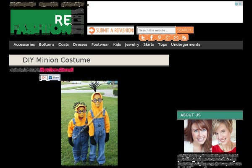252x168 pixels.
Task: Click the blue Share button
Action: (54, 78)
